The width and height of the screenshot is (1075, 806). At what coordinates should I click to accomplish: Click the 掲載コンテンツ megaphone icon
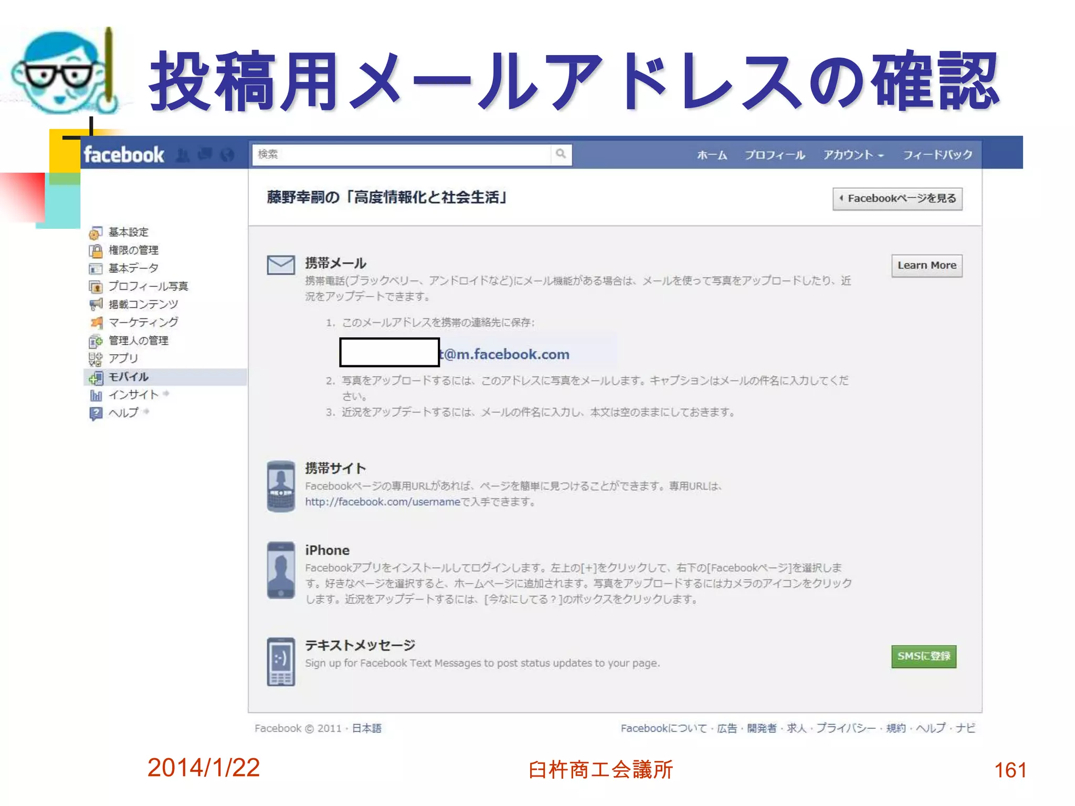click(96, 304)
